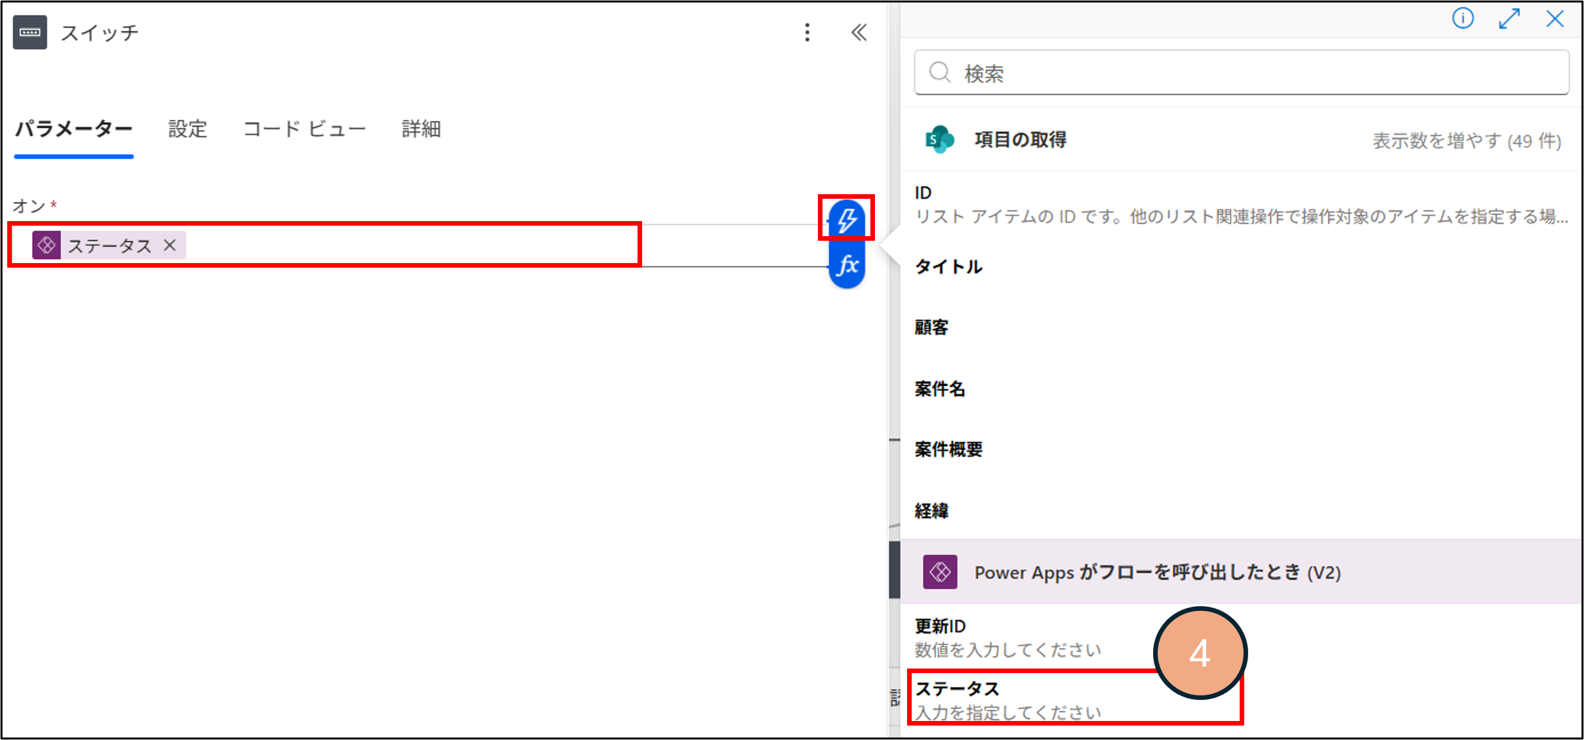Select the 詳細 tab
This screenshot has height=740, width=1584.
coord(421,129)
